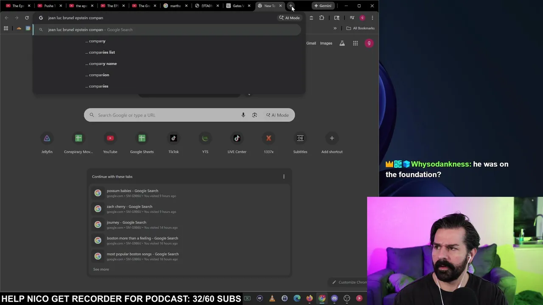Open Search Labs flask icon
Image resolution: width=543 pixels, height=305 pixels.
tap(342, 43)
